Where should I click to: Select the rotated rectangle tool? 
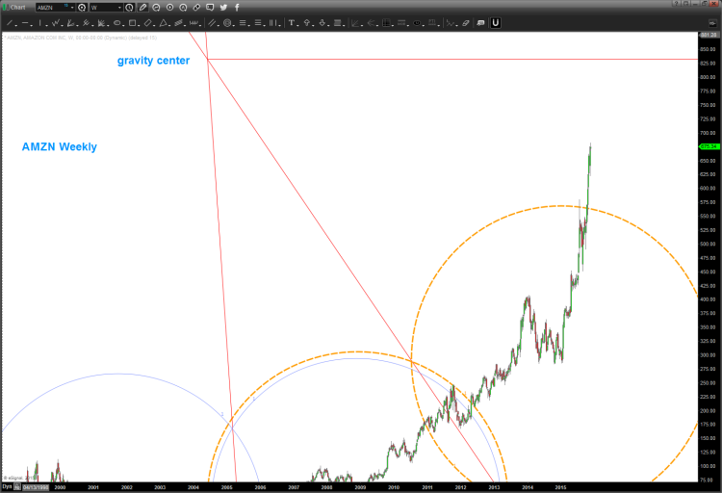(147, 22)
